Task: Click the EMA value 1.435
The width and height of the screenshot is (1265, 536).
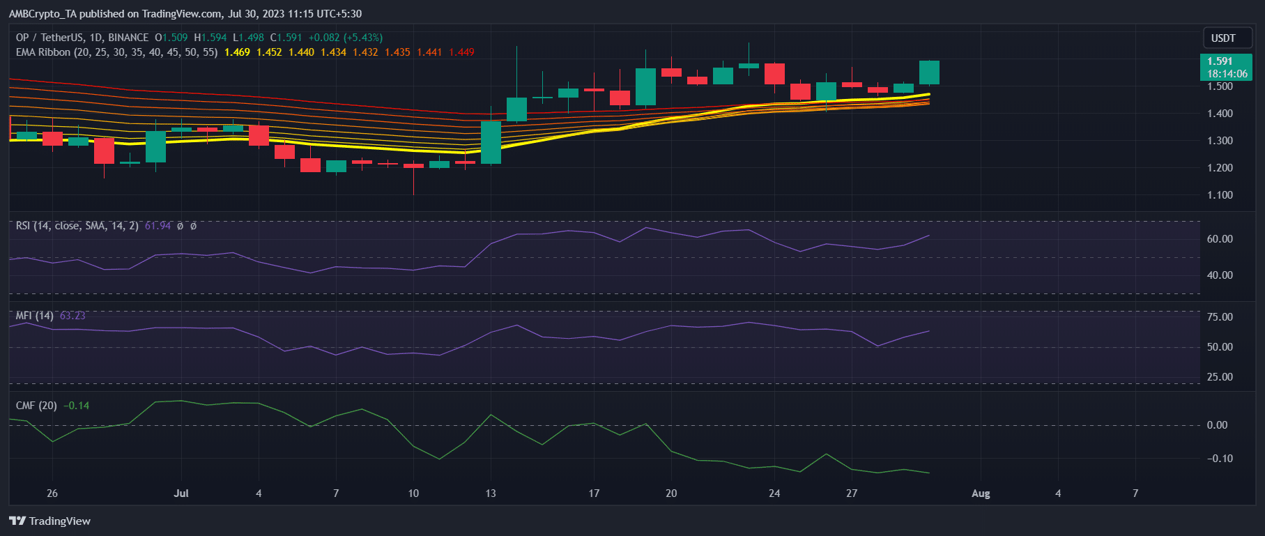Action: (397, 52)
